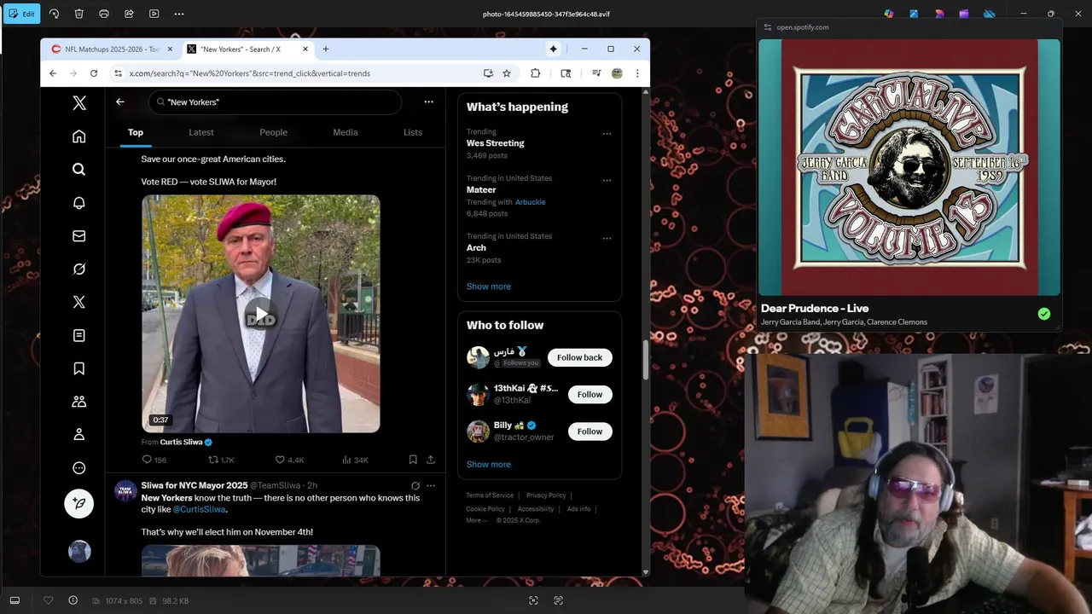Click the @CurtisSliwa mention link
The width and height of the screenshot is (1092, 614).
pos(199,509)
